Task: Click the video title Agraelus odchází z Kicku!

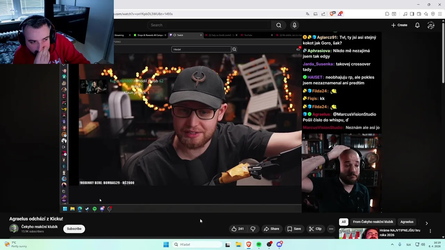Action: coord(36,219)
